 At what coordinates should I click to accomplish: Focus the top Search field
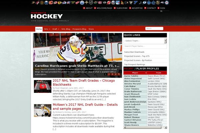(154, 28)
